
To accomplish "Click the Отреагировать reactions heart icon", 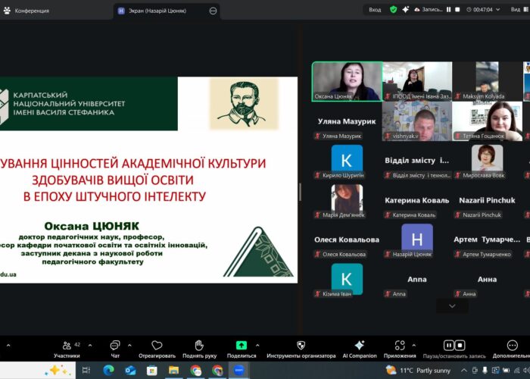I will click(157, 346).
